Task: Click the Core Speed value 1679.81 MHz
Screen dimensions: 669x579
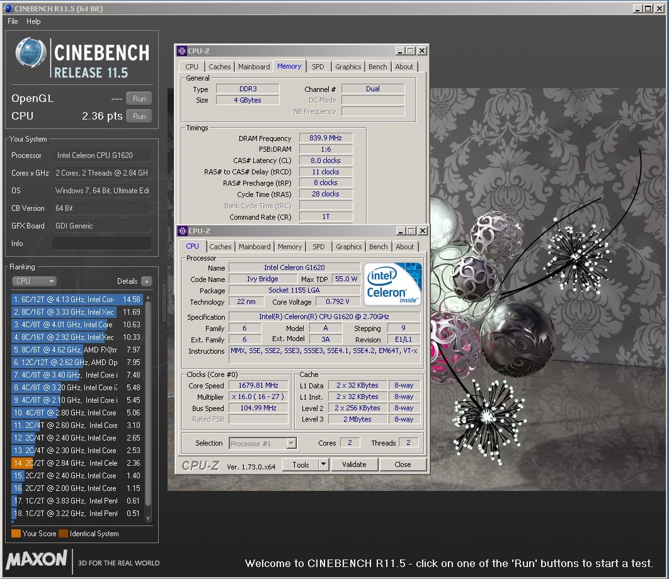Action: (258, 385)
